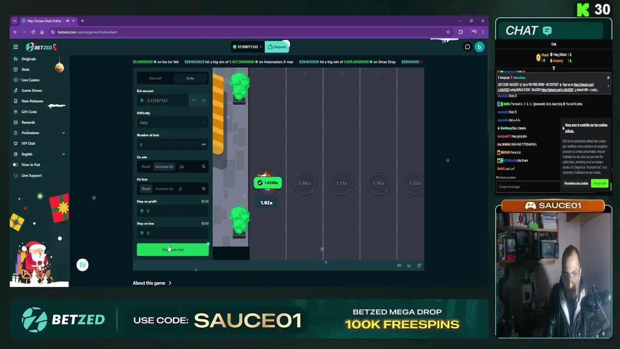Switch to the Auto betting tab
The image size is (620, 349).
[x=190, y=78]
